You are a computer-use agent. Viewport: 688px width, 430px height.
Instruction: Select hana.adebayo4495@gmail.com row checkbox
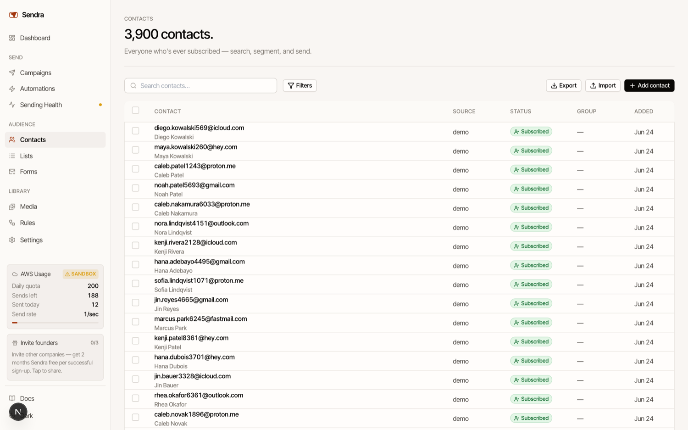(135, 265)
